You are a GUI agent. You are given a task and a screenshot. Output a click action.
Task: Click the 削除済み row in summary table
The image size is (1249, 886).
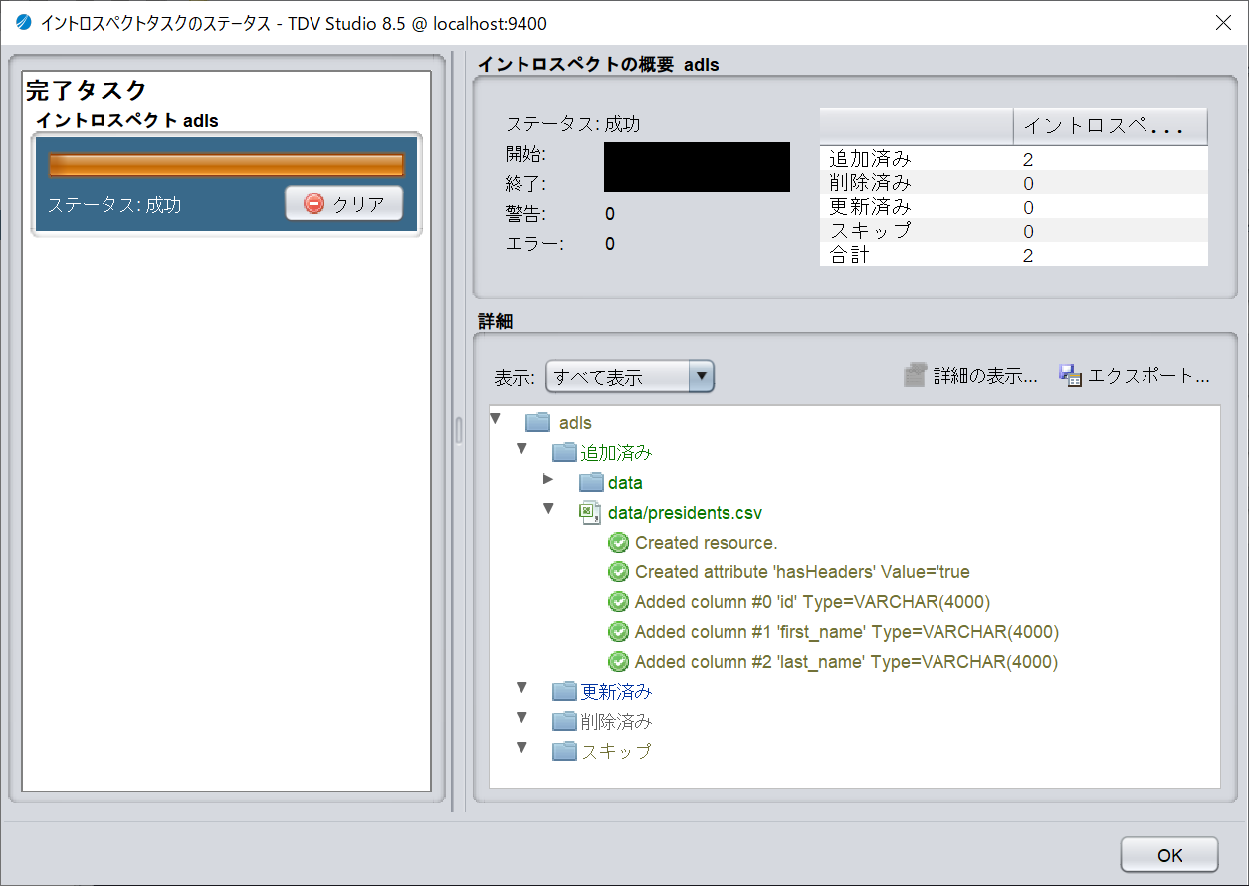[1013, 183]
